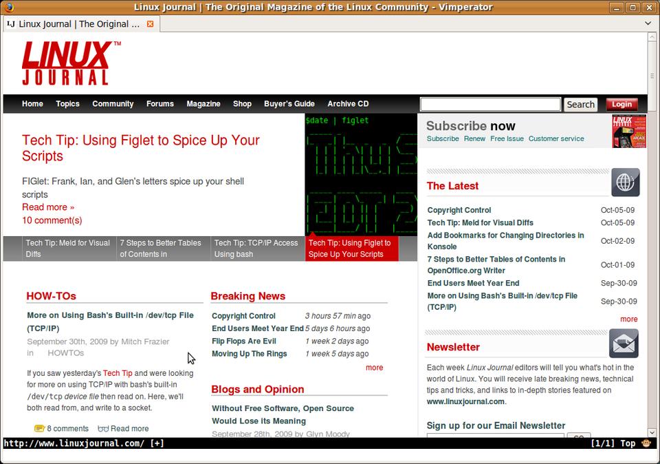Open the Customer service link
This screenshot has width=660, height=464.
(x=556, y=138)
